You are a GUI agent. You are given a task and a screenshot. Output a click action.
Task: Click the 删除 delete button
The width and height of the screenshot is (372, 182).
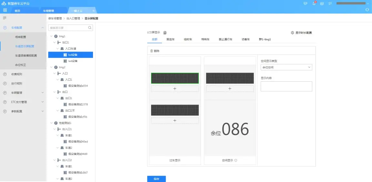tap(155, 51)
